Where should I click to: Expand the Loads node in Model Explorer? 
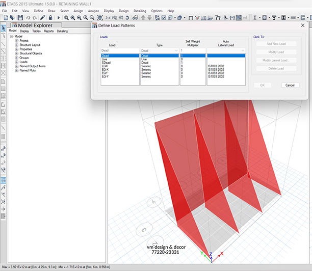click(17, 62)
